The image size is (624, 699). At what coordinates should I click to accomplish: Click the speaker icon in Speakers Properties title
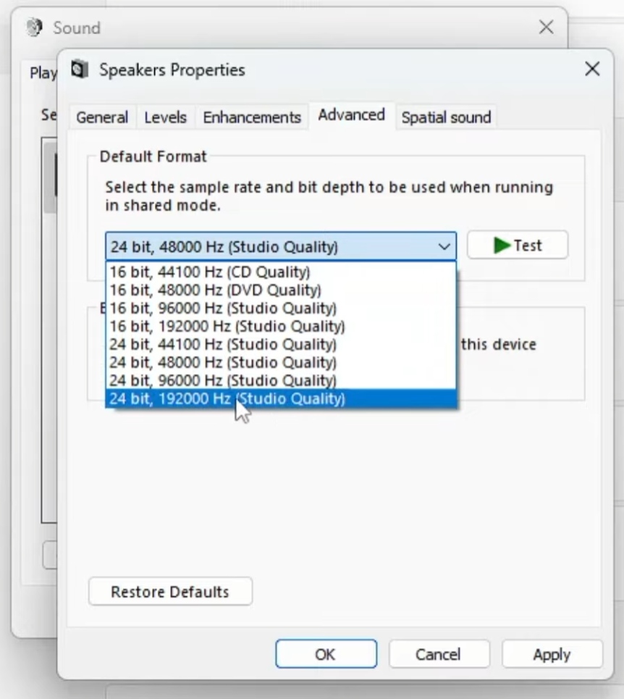tap(80, 70)
